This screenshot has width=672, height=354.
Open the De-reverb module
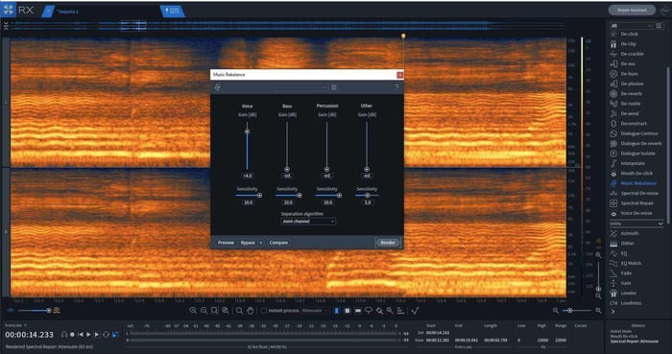pyautogui.click(x=631, y=94)
